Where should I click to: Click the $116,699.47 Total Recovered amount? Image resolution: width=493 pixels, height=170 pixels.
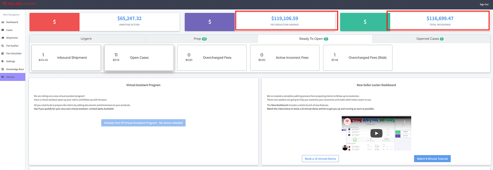pos(440,19)
